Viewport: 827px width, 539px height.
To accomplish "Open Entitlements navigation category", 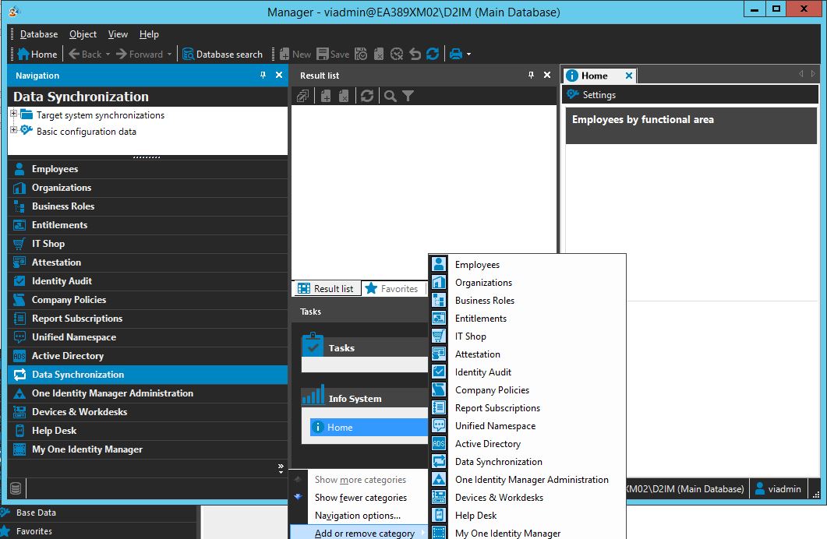I will pyautogui.click(x=147, y=225).
